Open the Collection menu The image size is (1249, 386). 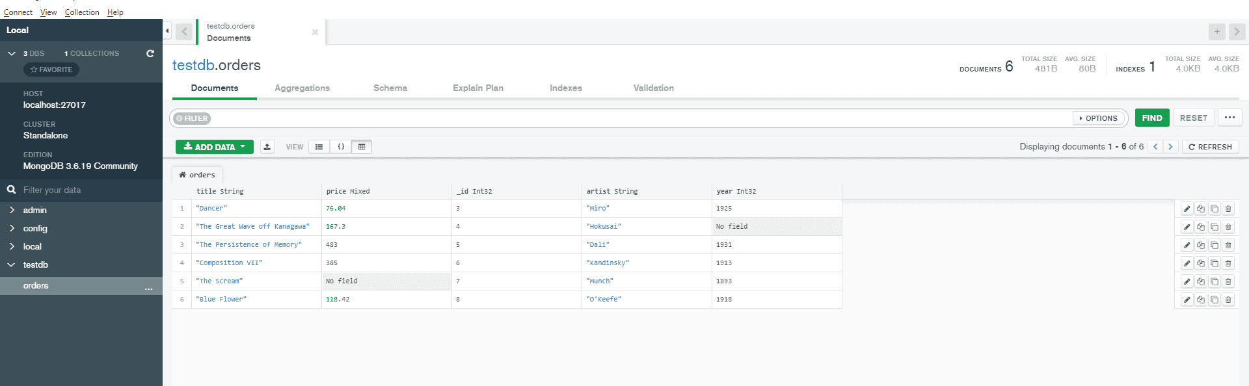coord(82,12)
